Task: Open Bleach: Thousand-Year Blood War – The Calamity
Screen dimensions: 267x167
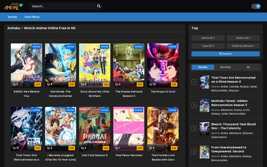Action: (x=233, y=126)
